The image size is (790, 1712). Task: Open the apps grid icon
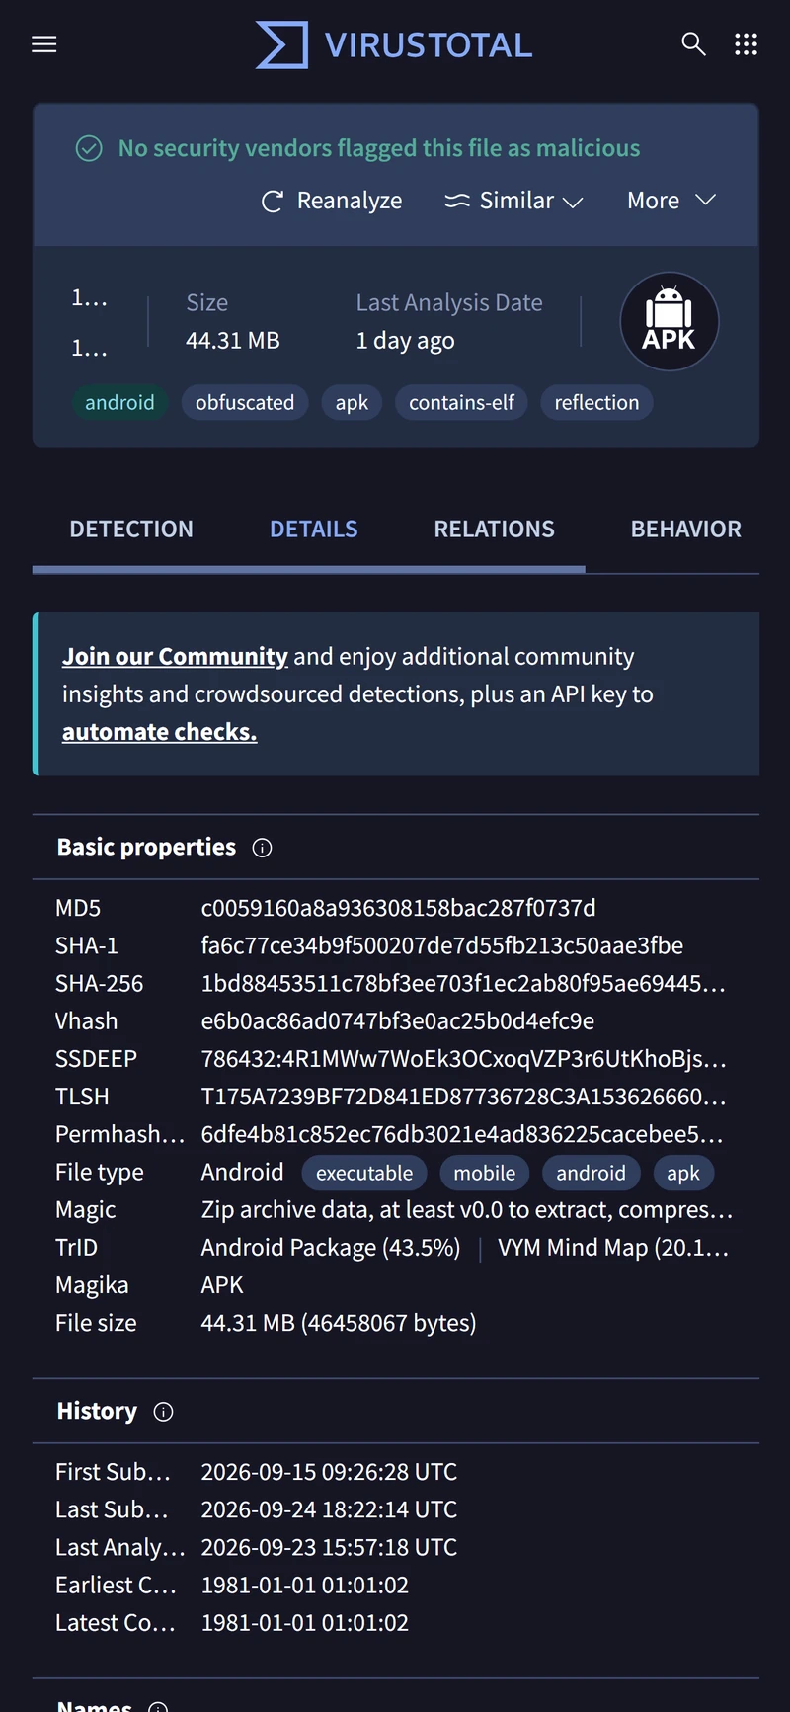[x=747, y=44]
